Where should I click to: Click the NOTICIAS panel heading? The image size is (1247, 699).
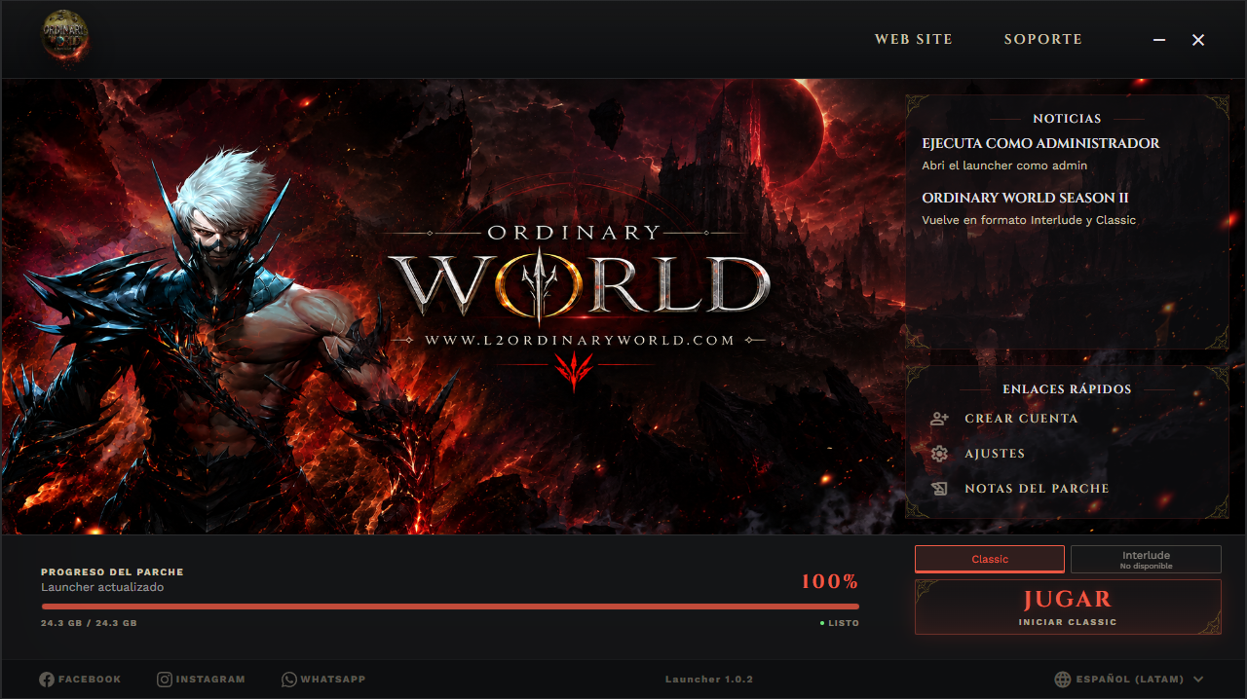click(x=1067, y=119)
